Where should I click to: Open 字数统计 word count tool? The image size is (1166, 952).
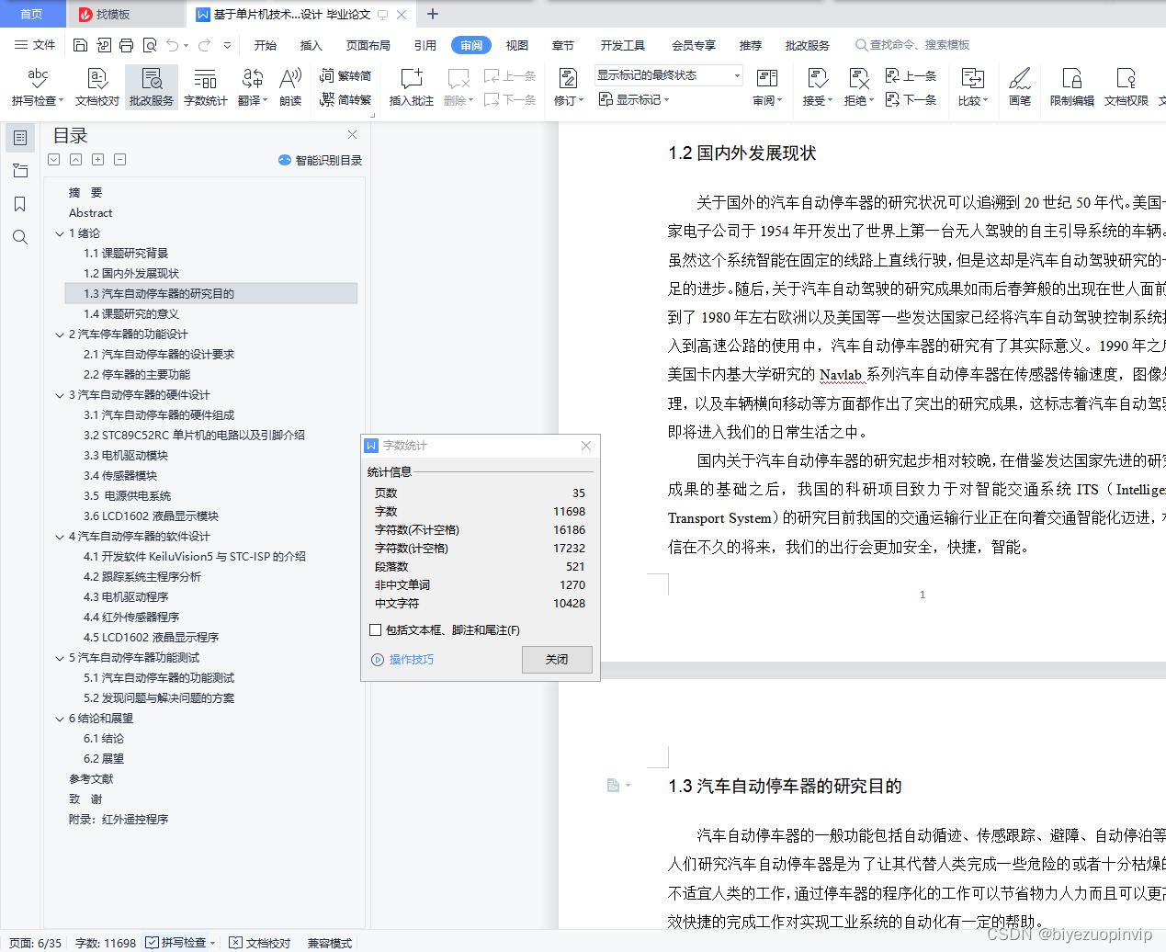point(205,87)
